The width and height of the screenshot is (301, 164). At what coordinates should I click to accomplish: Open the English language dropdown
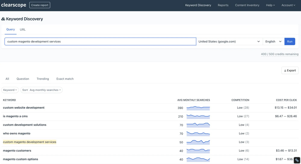[x=273, y=41]
